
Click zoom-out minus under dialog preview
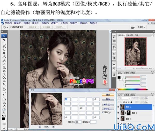40,127
